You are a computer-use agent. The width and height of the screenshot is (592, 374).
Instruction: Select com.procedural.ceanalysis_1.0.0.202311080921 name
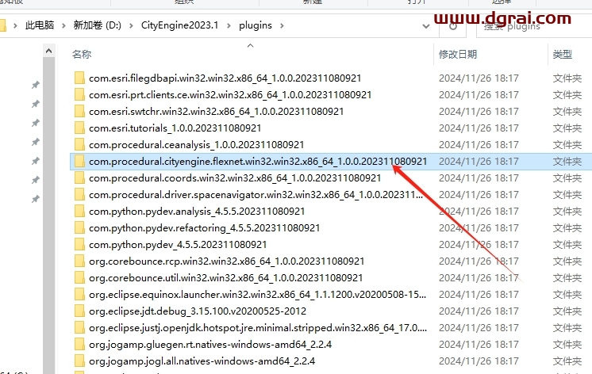[x=196, y=144]
